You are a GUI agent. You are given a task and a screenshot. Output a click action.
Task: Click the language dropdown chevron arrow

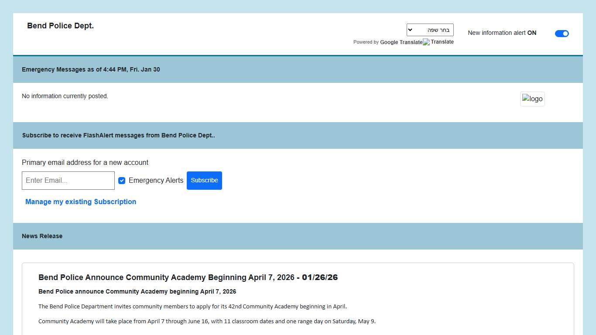(410, 30)
